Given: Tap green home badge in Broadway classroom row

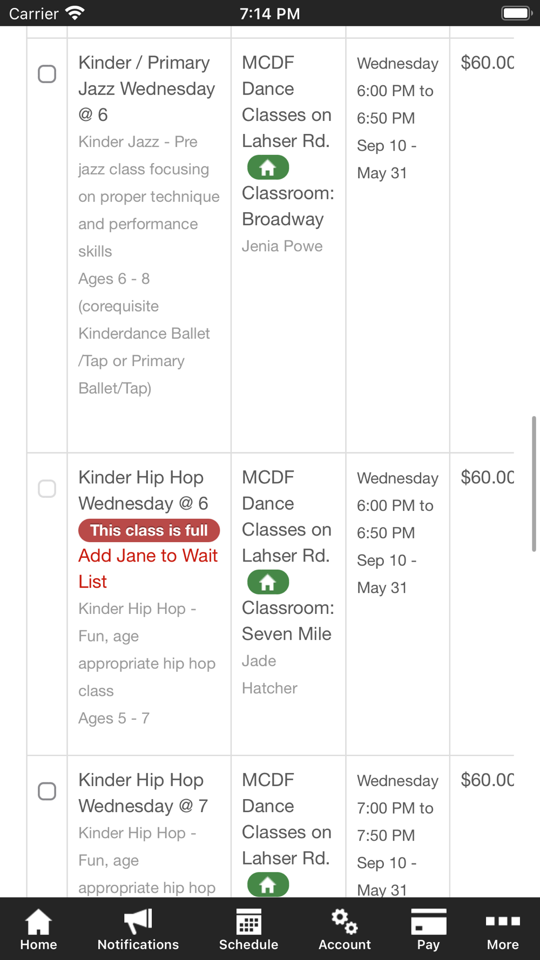Looking at the screenshot, I should coord(268,168).
